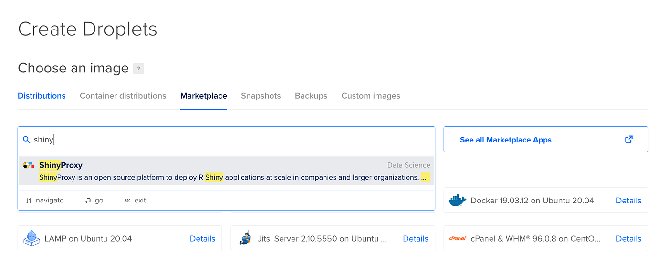Switch to the Backups tab
Viewport: 668px width, 263px height.
tap(311, 96)
